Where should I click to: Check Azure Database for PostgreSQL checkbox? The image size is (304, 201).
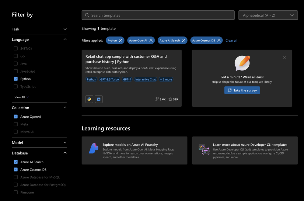click(16, 185)
